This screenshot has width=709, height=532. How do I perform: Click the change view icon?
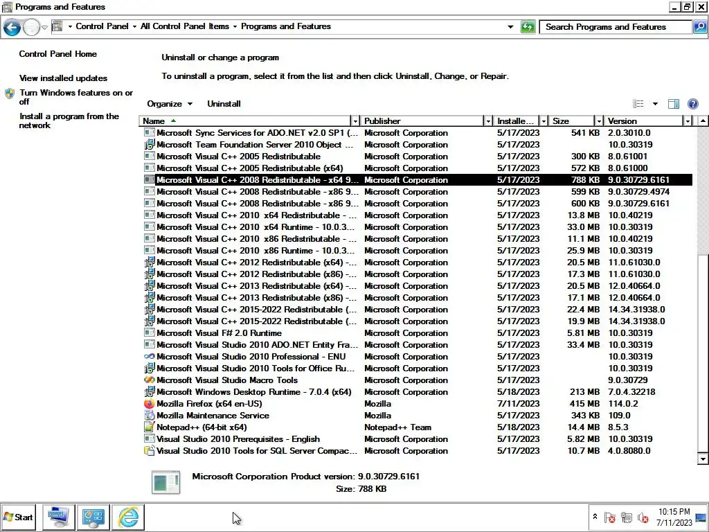(638, 104)
